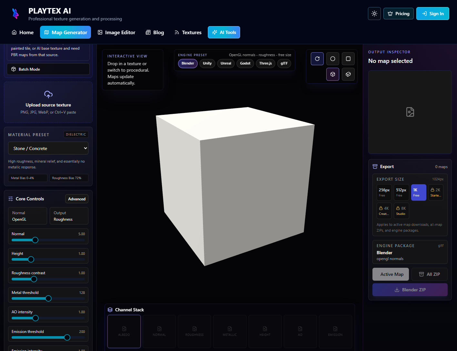Click the image placeholder icon in Output Inspector
The image size is (457, 351).
pyautogui.click(x=410, y=112)
